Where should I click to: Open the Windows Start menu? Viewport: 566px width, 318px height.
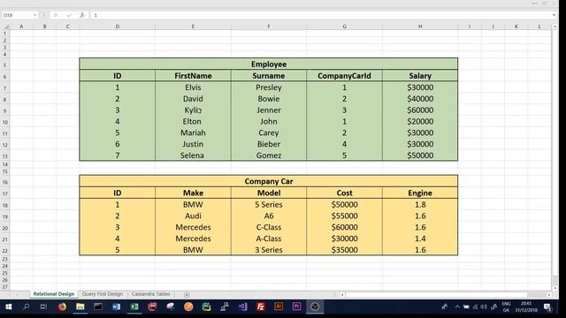click(x=8, y=307)
